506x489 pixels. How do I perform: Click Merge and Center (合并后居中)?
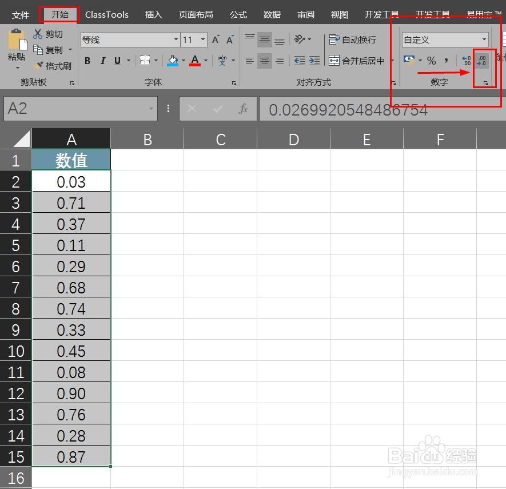pos(357,61)
